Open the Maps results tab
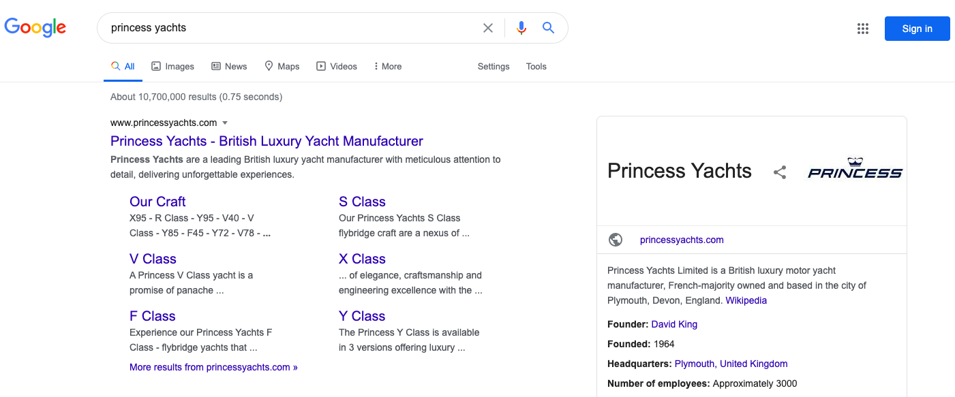Screen dimensions: 955x397 [x=282, y=67]
